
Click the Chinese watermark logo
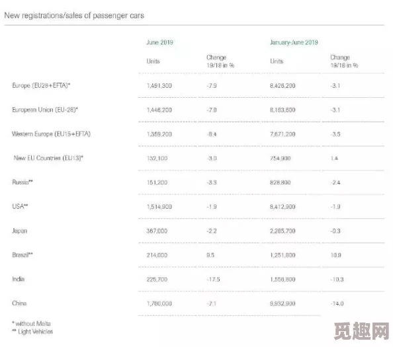pyautogui.click(x=362, y=331)
